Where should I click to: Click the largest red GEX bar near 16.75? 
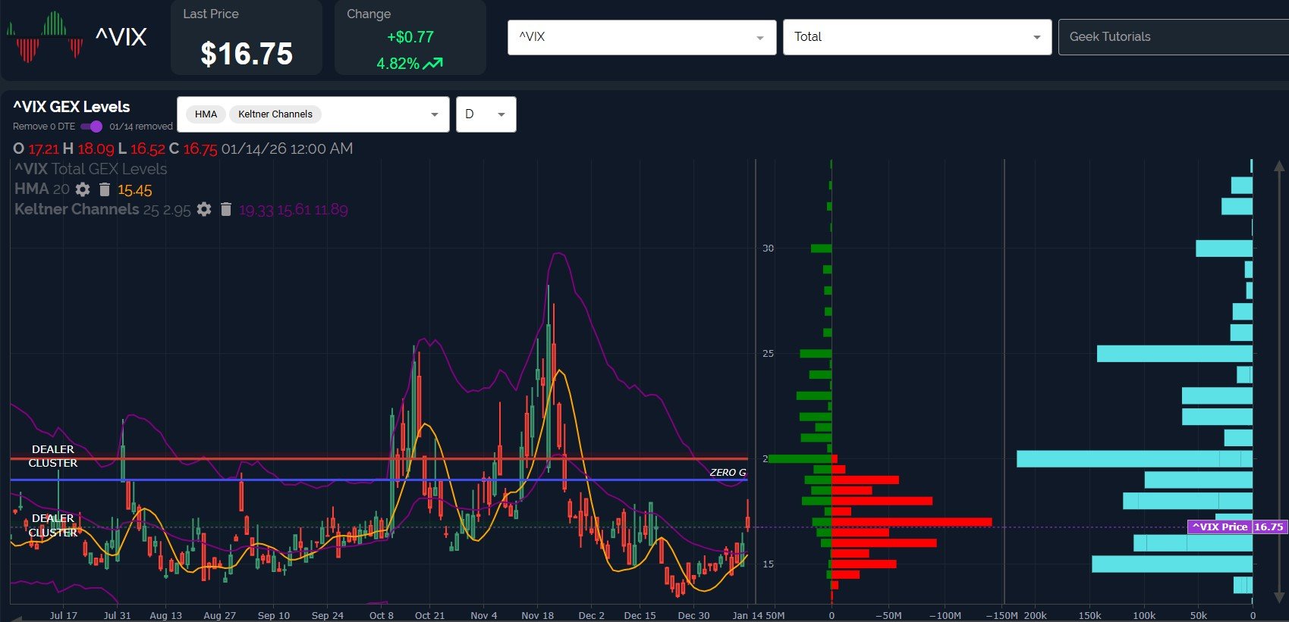click(x=912, y=522)
